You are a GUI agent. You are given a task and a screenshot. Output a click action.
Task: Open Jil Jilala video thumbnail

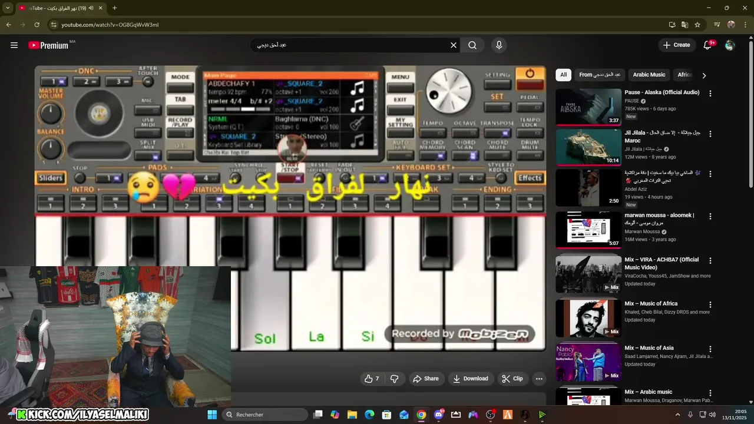pyautogui.click(x=588, y=147)
